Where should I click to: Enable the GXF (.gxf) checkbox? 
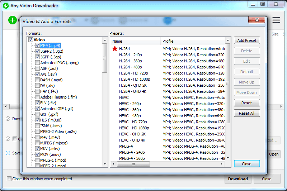point(37,114)
